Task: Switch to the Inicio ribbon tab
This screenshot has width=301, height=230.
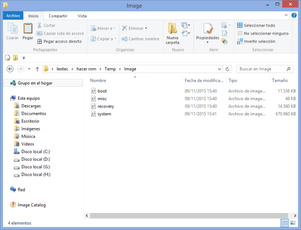Action: (x=33, y=16)
